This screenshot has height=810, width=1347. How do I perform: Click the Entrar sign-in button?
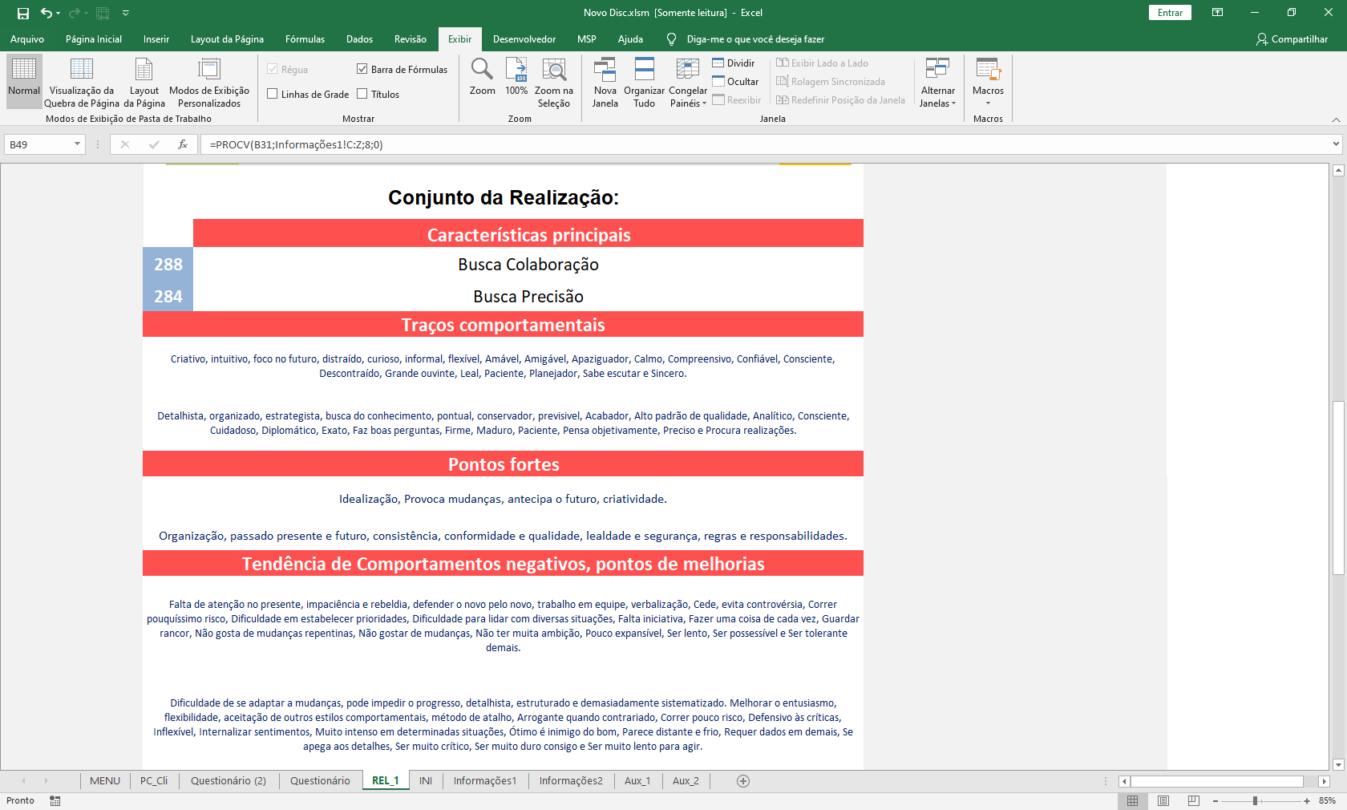(1170, 13)
